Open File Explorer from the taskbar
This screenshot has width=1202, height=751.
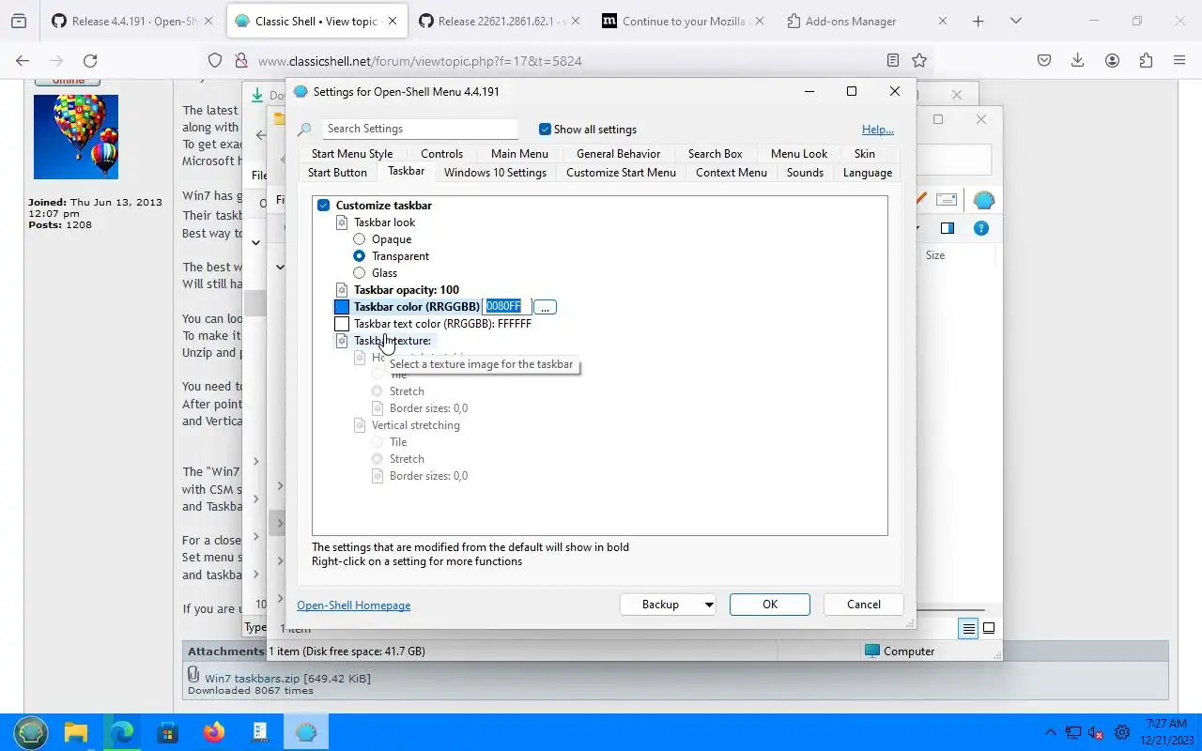pos(76,732)
